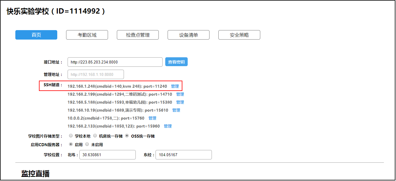This screenshot has height=181, width=396.
Task: Click 管理 link for 10.0.0.2 tunnel
Action: click(152, 118)
